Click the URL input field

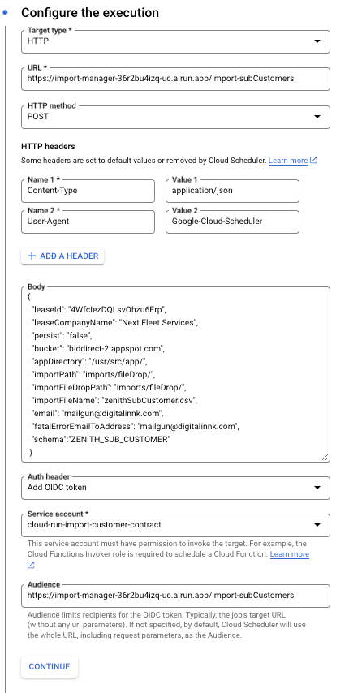pyautogui.click(x=175, y=79)
